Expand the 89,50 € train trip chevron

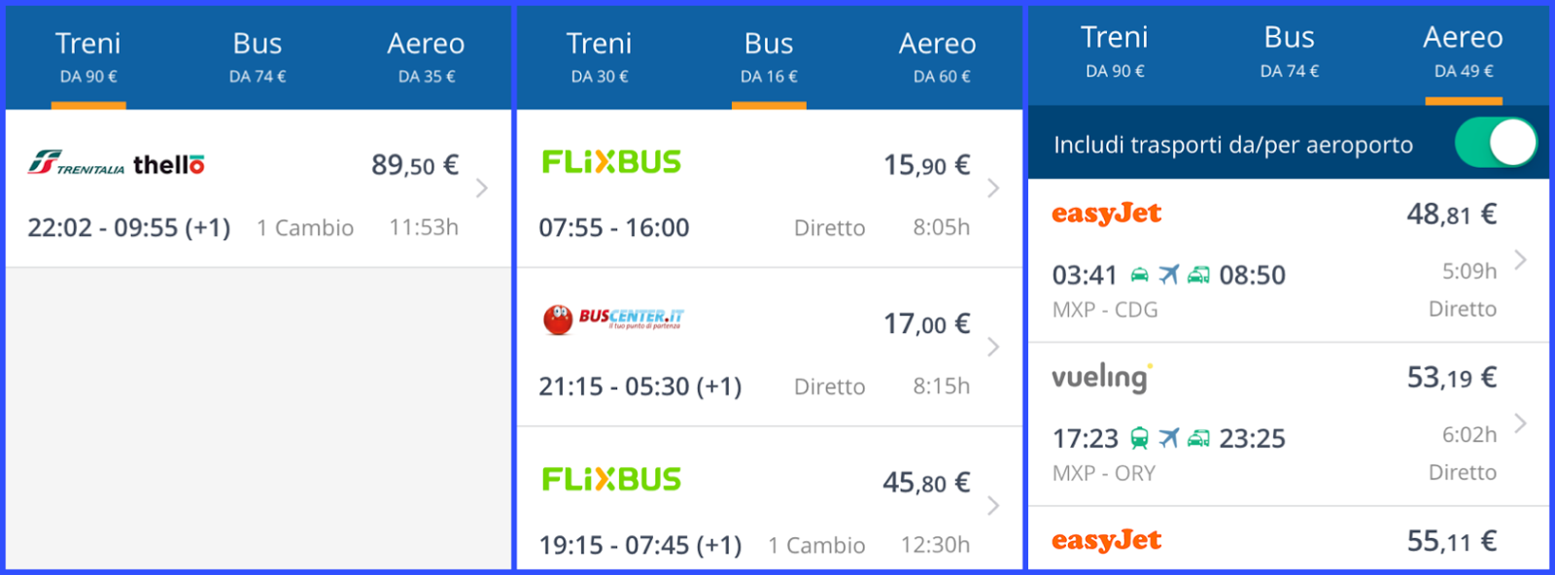482,188
